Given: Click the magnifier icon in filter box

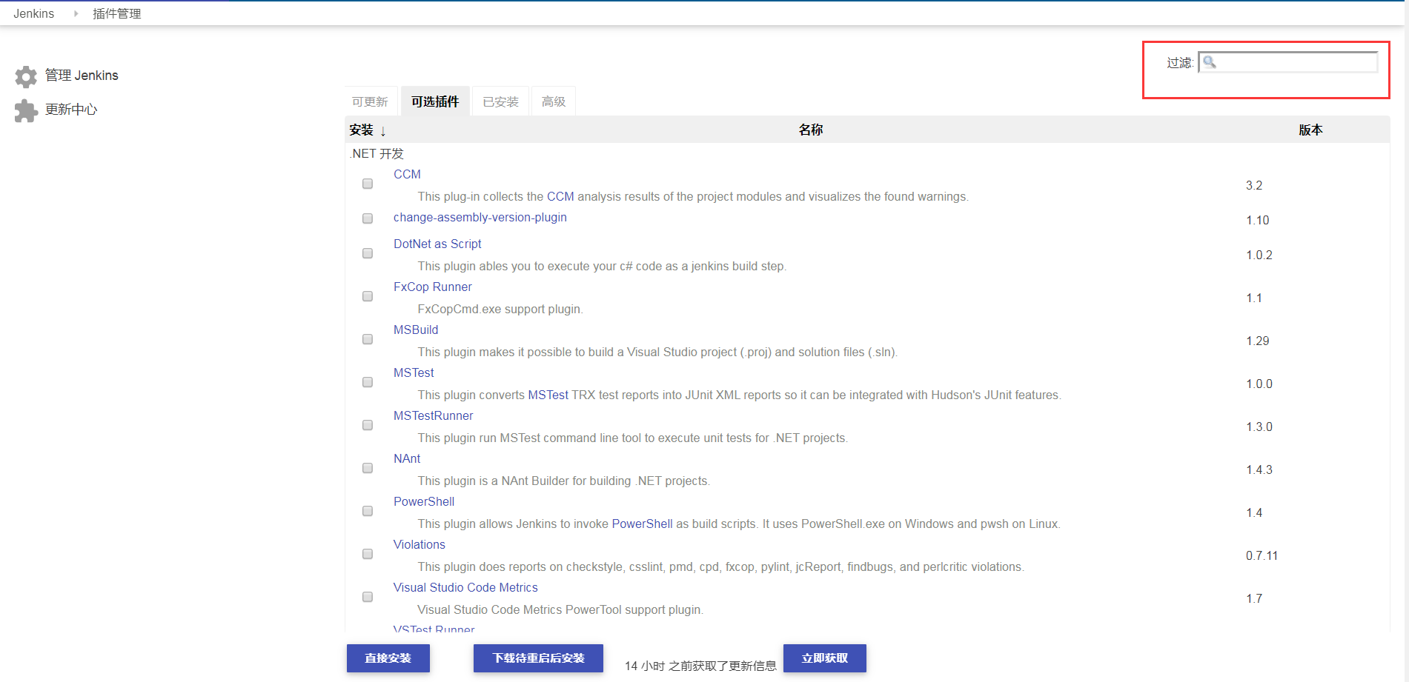Looking at the screenshot, I should point(1209,62).
